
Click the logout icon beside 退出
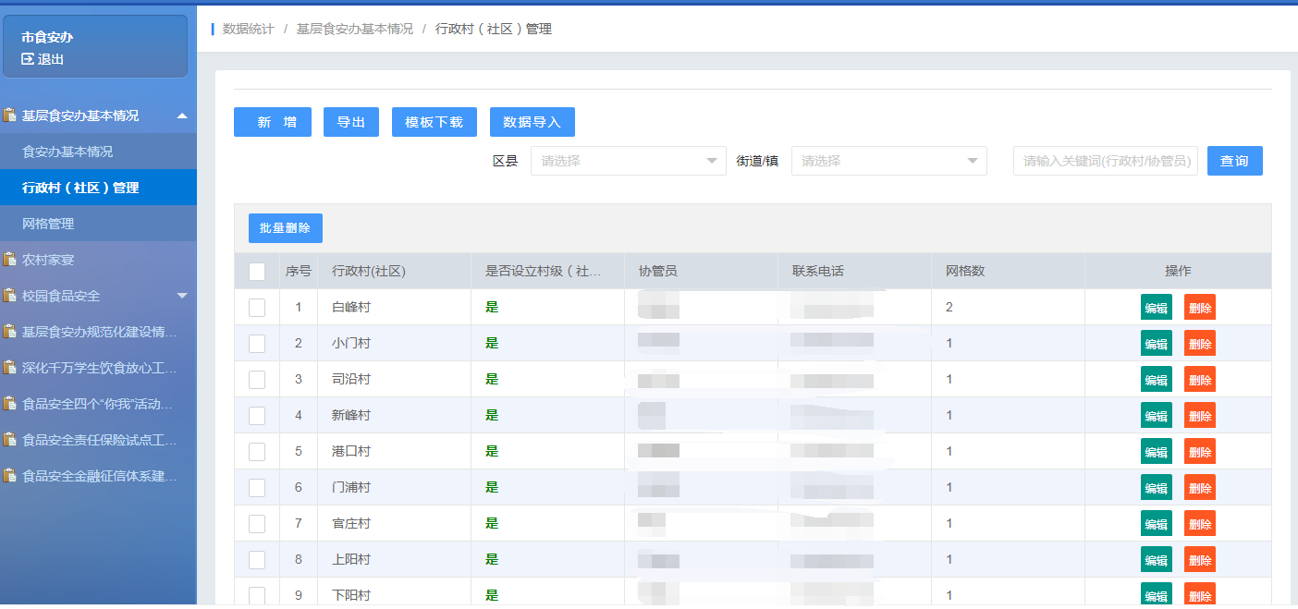tap(28, 59)
